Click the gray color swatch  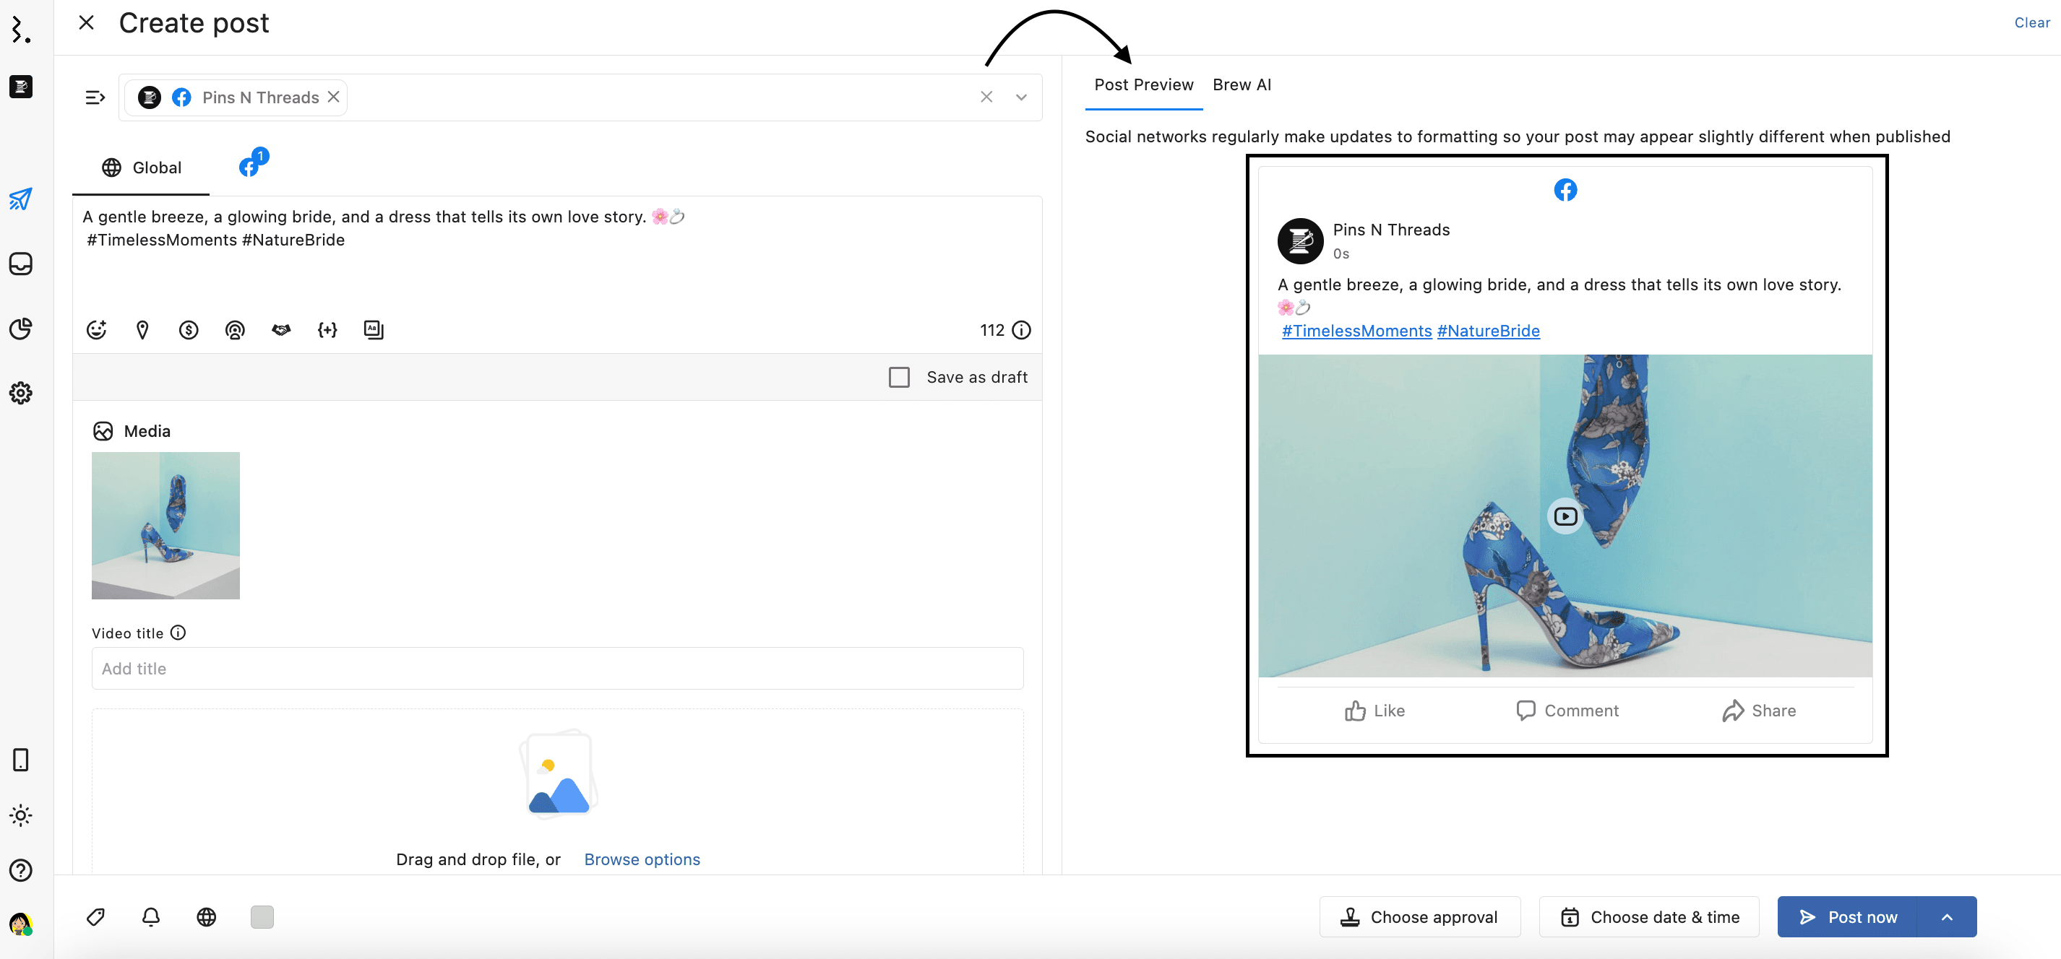[262, 916]
